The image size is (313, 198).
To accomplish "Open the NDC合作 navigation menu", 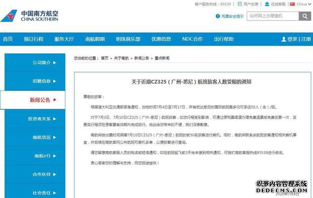I will coord(192,39).
